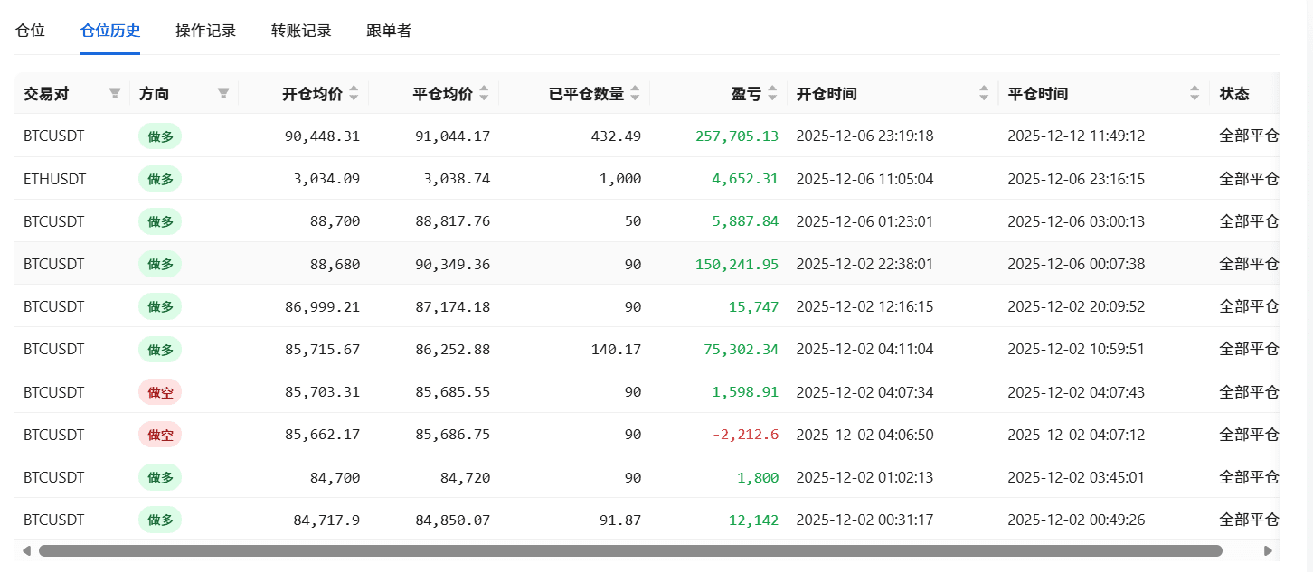Click the horizontal scrollbar left arrow

point(26,550)
